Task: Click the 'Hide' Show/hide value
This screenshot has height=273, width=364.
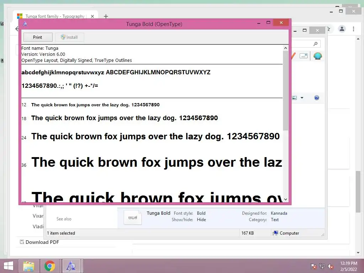Action: tap(201, 220)
